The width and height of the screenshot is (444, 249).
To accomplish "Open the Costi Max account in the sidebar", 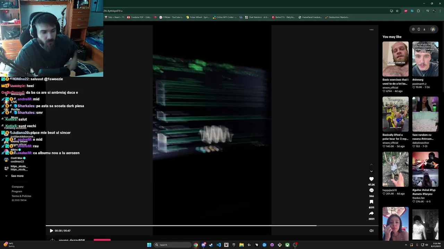I will pos(16,160).
